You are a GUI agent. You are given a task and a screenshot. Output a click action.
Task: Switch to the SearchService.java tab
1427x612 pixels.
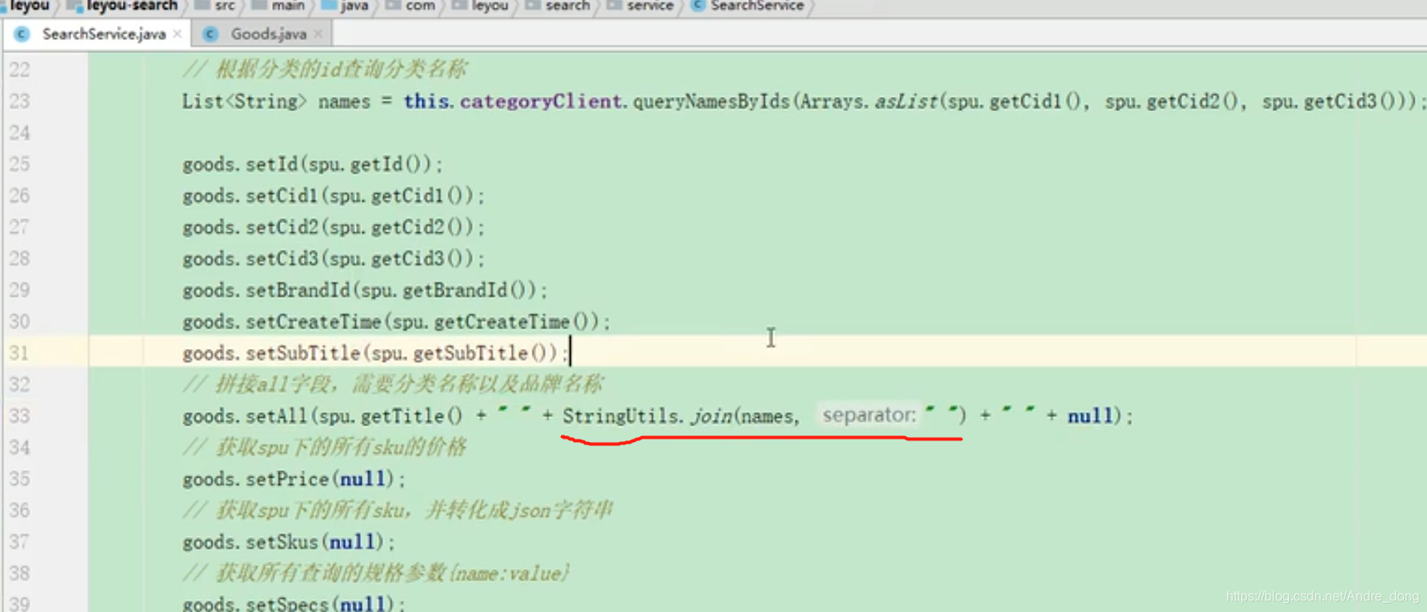(104, 34)
